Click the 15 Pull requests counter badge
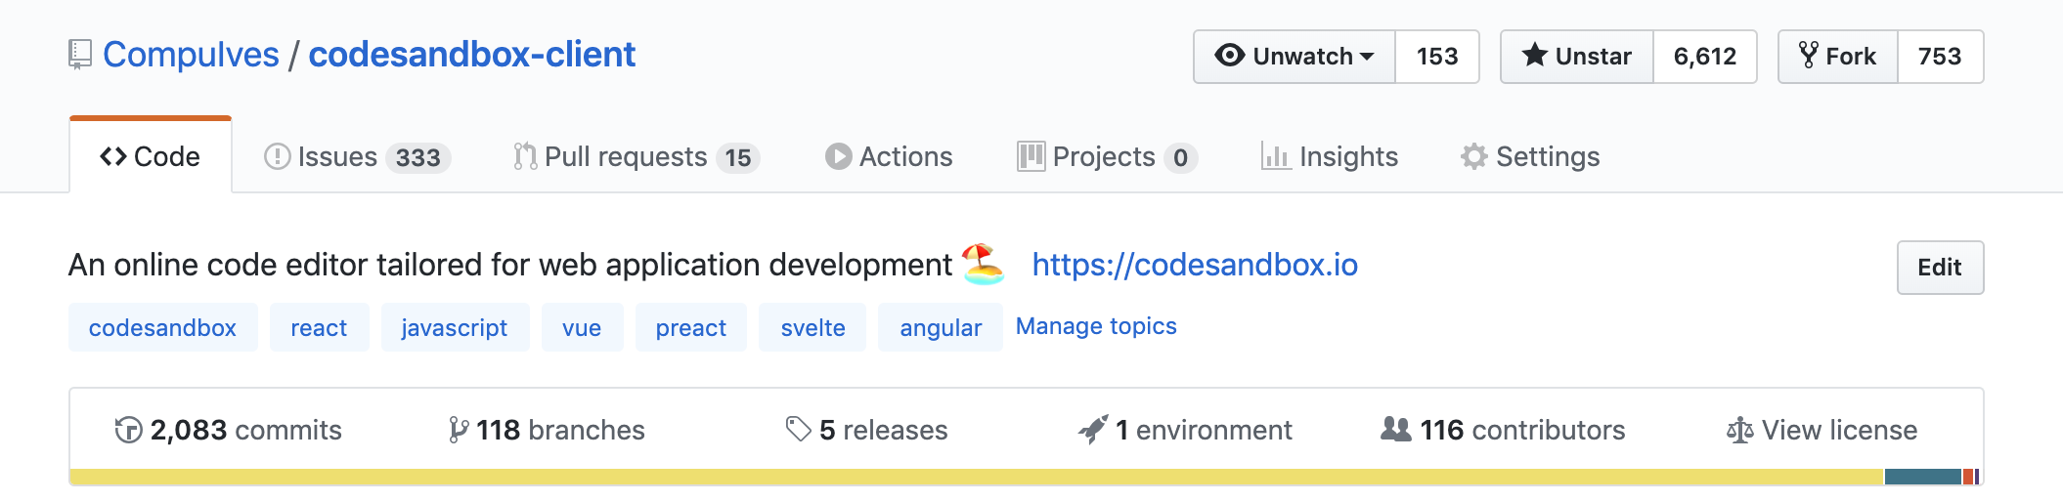This screenshot has height=502, width=2063. [738, 157]
